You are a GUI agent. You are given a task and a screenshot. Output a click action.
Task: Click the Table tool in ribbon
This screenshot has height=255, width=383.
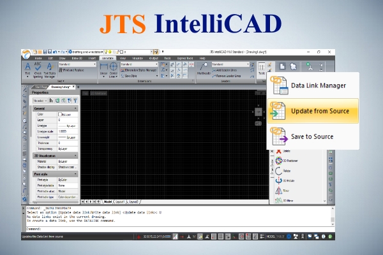click(262, 68)
